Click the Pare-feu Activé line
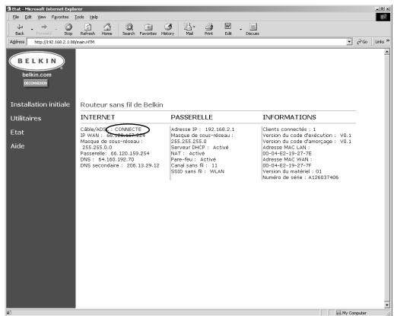The height and width of the screenshot is (316, 394). pyautogui.click(x=193, y=159)
